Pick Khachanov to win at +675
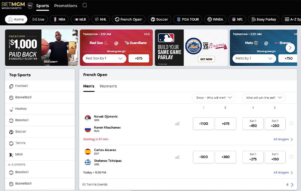The image size is (301, 191). [225, 123]
